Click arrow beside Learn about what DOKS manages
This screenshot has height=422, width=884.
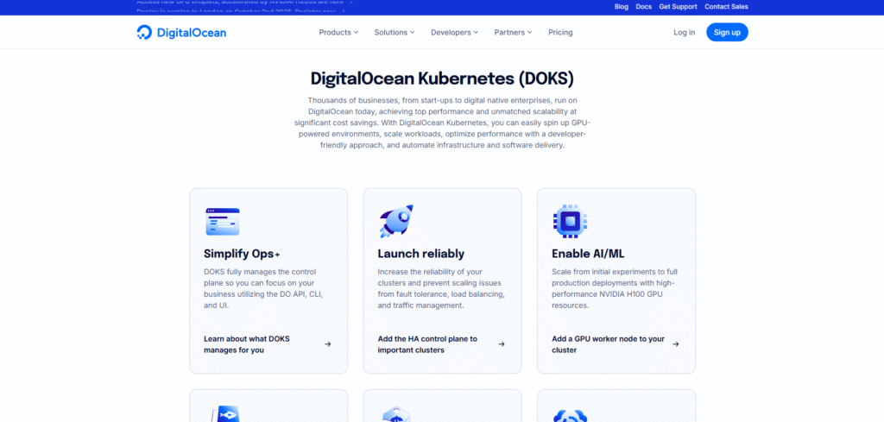tap(328, 344)
